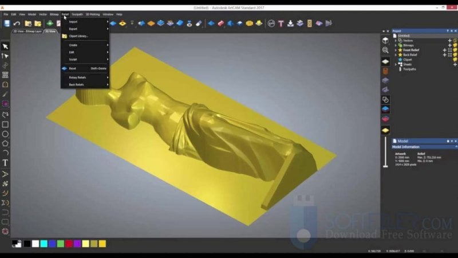The height and width of the screenshot is (258, 458).
Task: Expand the Vectors tree node
Action: (396, 41)
